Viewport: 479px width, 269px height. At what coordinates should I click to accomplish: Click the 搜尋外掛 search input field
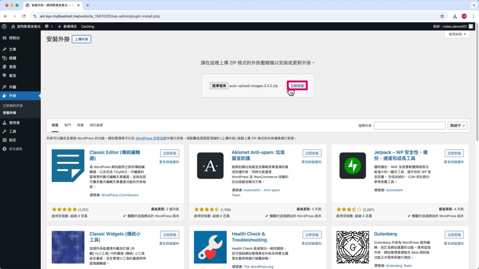pyautogui.click(x=410, y=126)
